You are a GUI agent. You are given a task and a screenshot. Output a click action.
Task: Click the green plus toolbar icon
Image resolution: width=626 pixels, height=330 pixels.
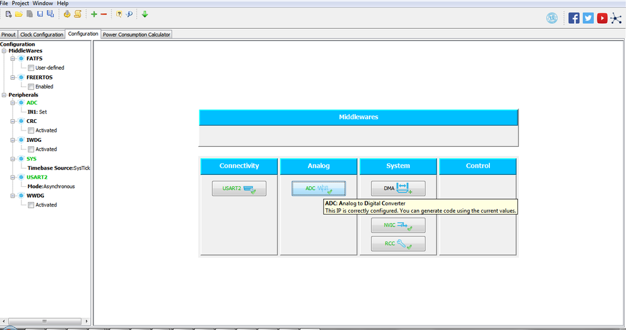(94, 14)
